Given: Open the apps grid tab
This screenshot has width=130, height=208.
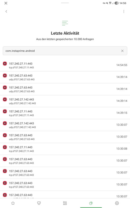Looking at the screenshot, I should click(x=65, y=203).
